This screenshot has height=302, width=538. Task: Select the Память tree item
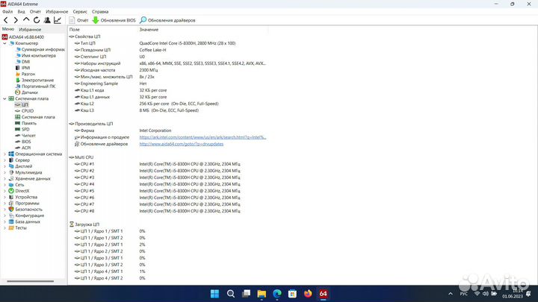tap(25, 123)
